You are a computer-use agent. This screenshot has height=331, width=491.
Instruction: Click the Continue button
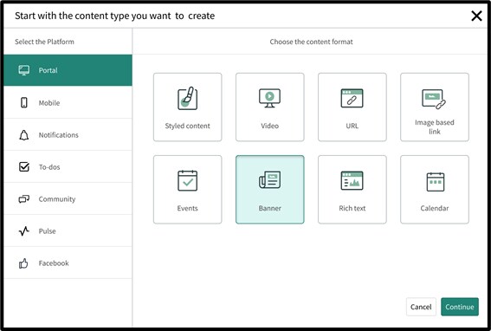[x=459, y=307]
